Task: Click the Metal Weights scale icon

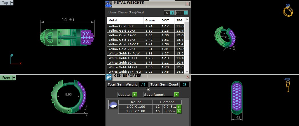Action: 108,4
